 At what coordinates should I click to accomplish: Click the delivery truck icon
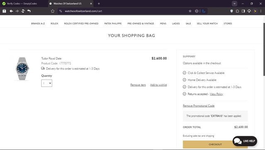43,69
